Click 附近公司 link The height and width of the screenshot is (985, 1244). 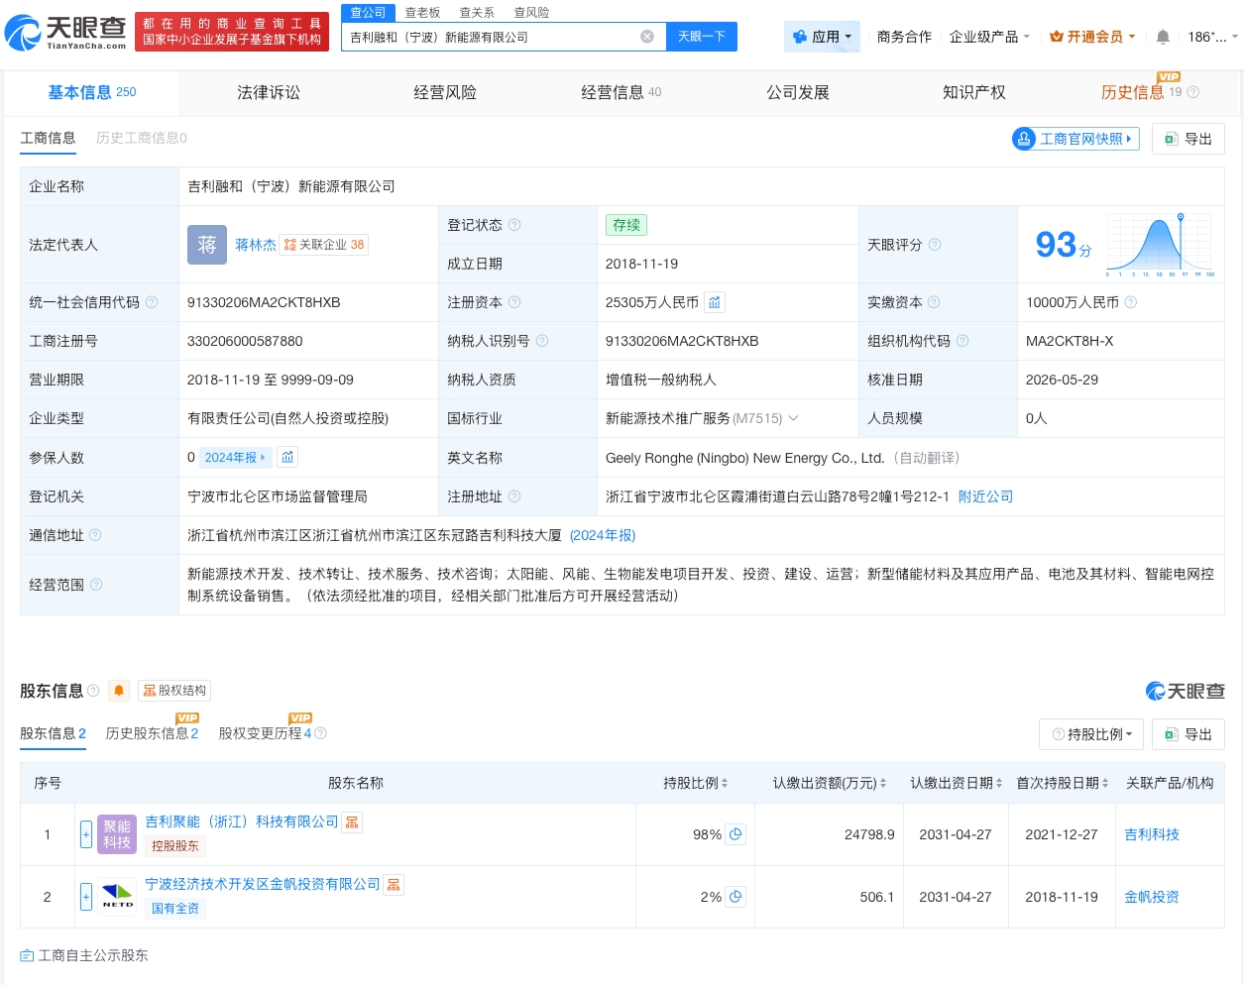click(x=985, y=496)
